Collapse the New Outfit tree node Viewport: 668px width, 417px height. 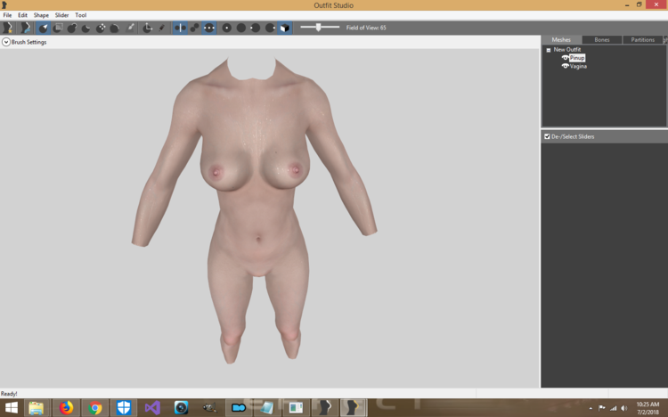coord(549,50)
